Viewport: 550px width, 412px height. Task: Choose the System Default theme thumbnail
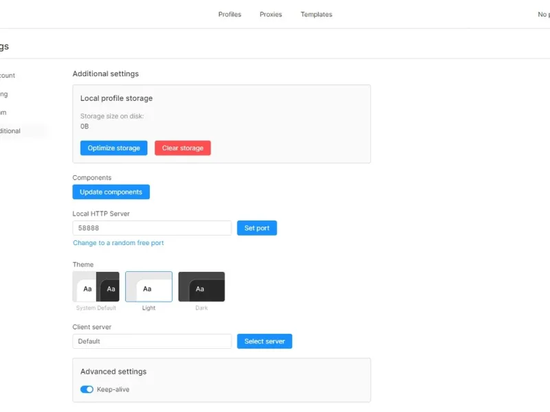(x=96, y=286)
